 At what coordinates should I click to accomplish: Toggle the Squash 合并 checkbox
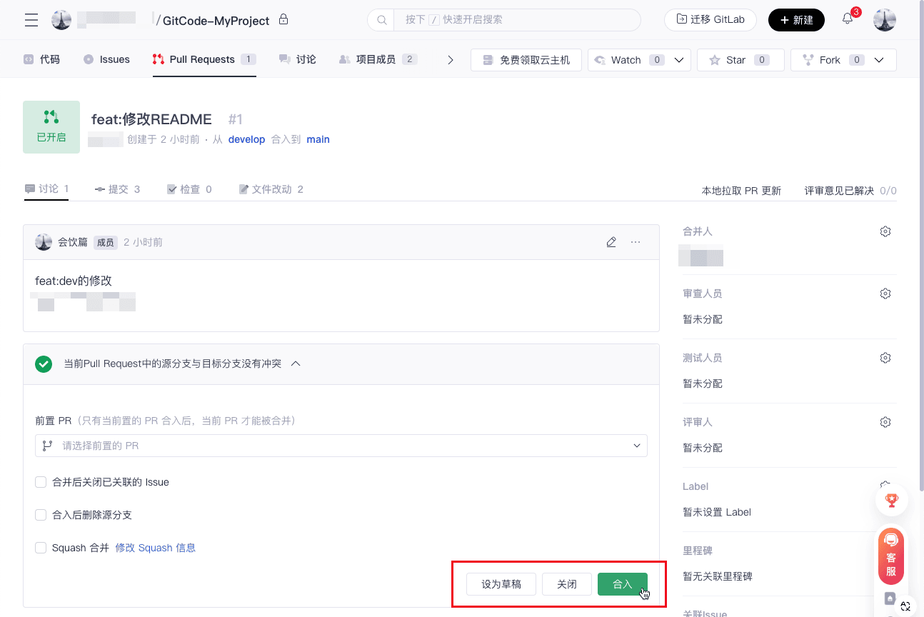(41, 548)
